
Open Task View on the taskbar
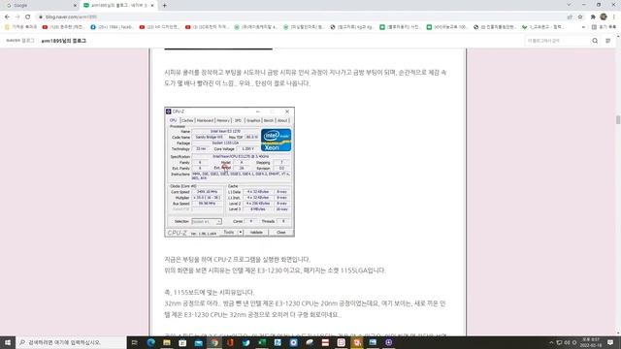[135, 342]
